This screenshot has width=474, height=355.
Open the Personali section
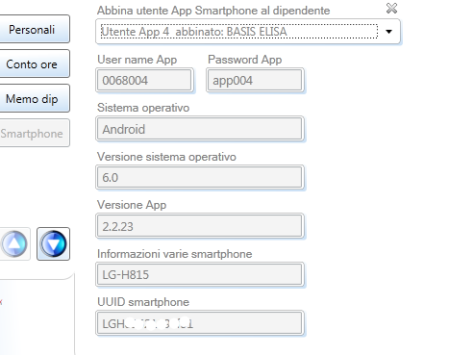coord(35,29)
